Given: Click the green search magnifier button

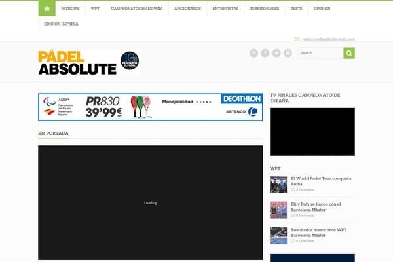Looking at the screenshot, I should click(349, 53).
